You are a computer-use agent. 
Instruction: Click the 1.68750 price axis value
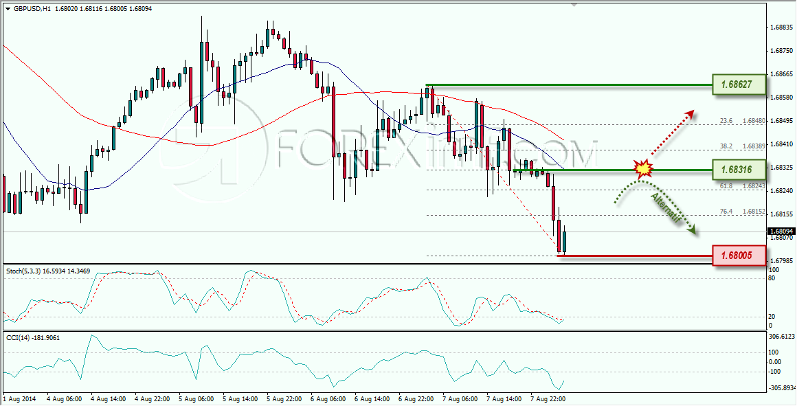point(783,51)
